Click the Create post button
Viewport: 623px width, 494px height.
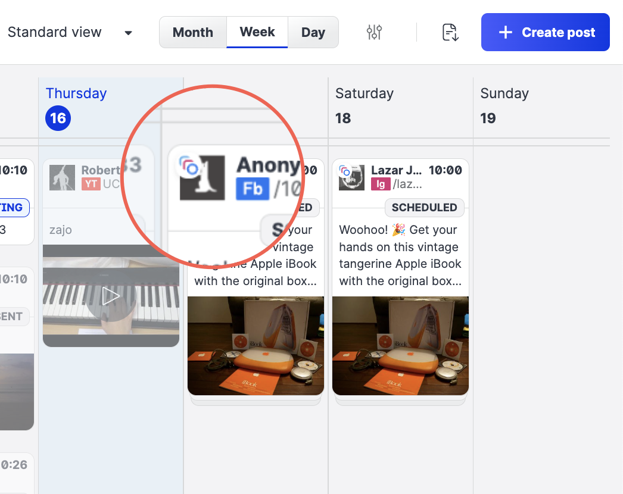click(x=545, y=32)
